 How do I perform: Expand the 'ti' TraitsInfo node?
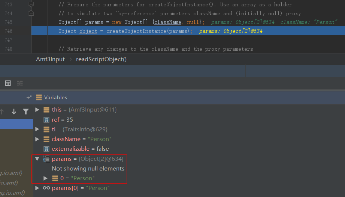[x=37, y=129]
